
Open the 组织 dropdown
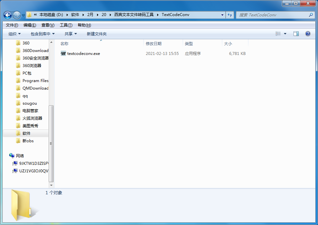point(14,33)
